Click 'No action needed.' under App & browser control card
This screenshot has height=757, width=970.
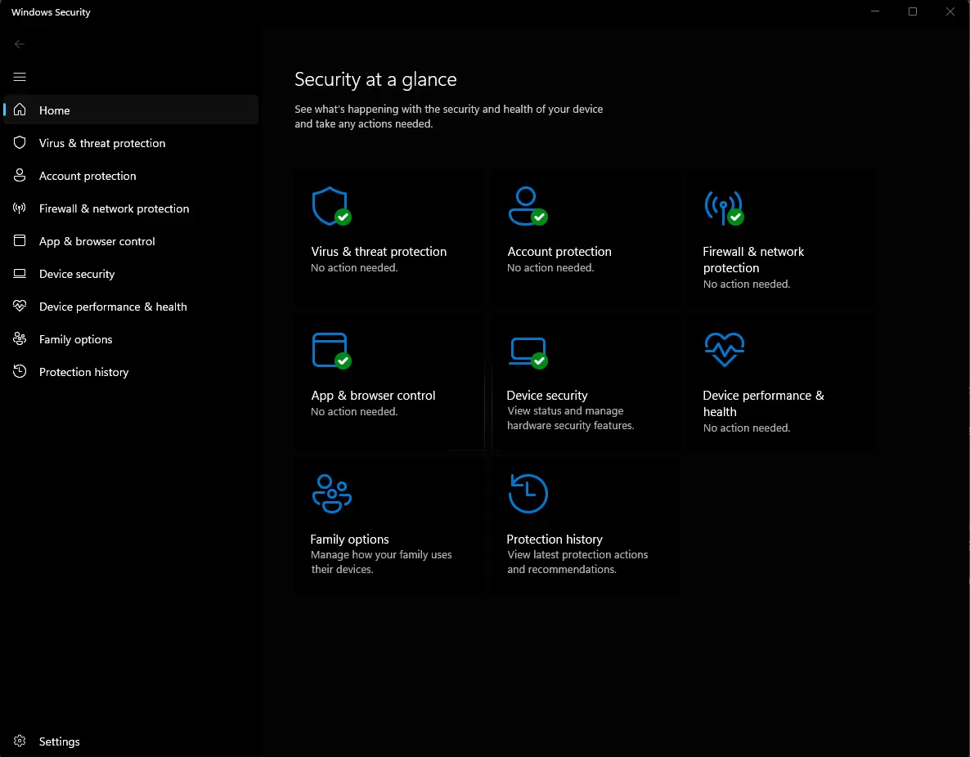[354, 411]
